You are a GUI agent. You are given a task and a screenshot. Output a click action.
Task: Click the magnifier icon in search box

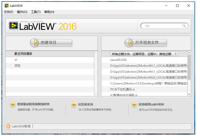coord(184,26)
